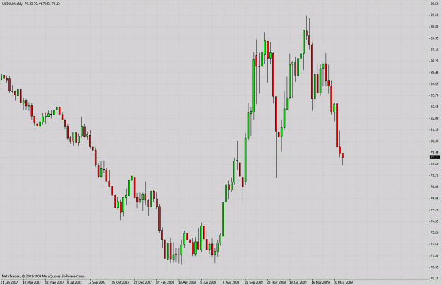Click the highlighted current price marker 79.13
This screenshot has width=442, height=285.
[435, 157]
